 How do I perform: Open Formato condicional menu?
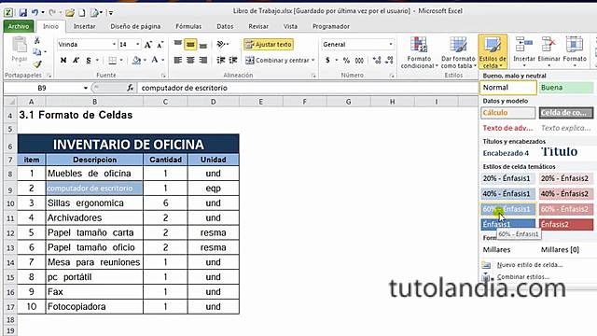(419, 53)
